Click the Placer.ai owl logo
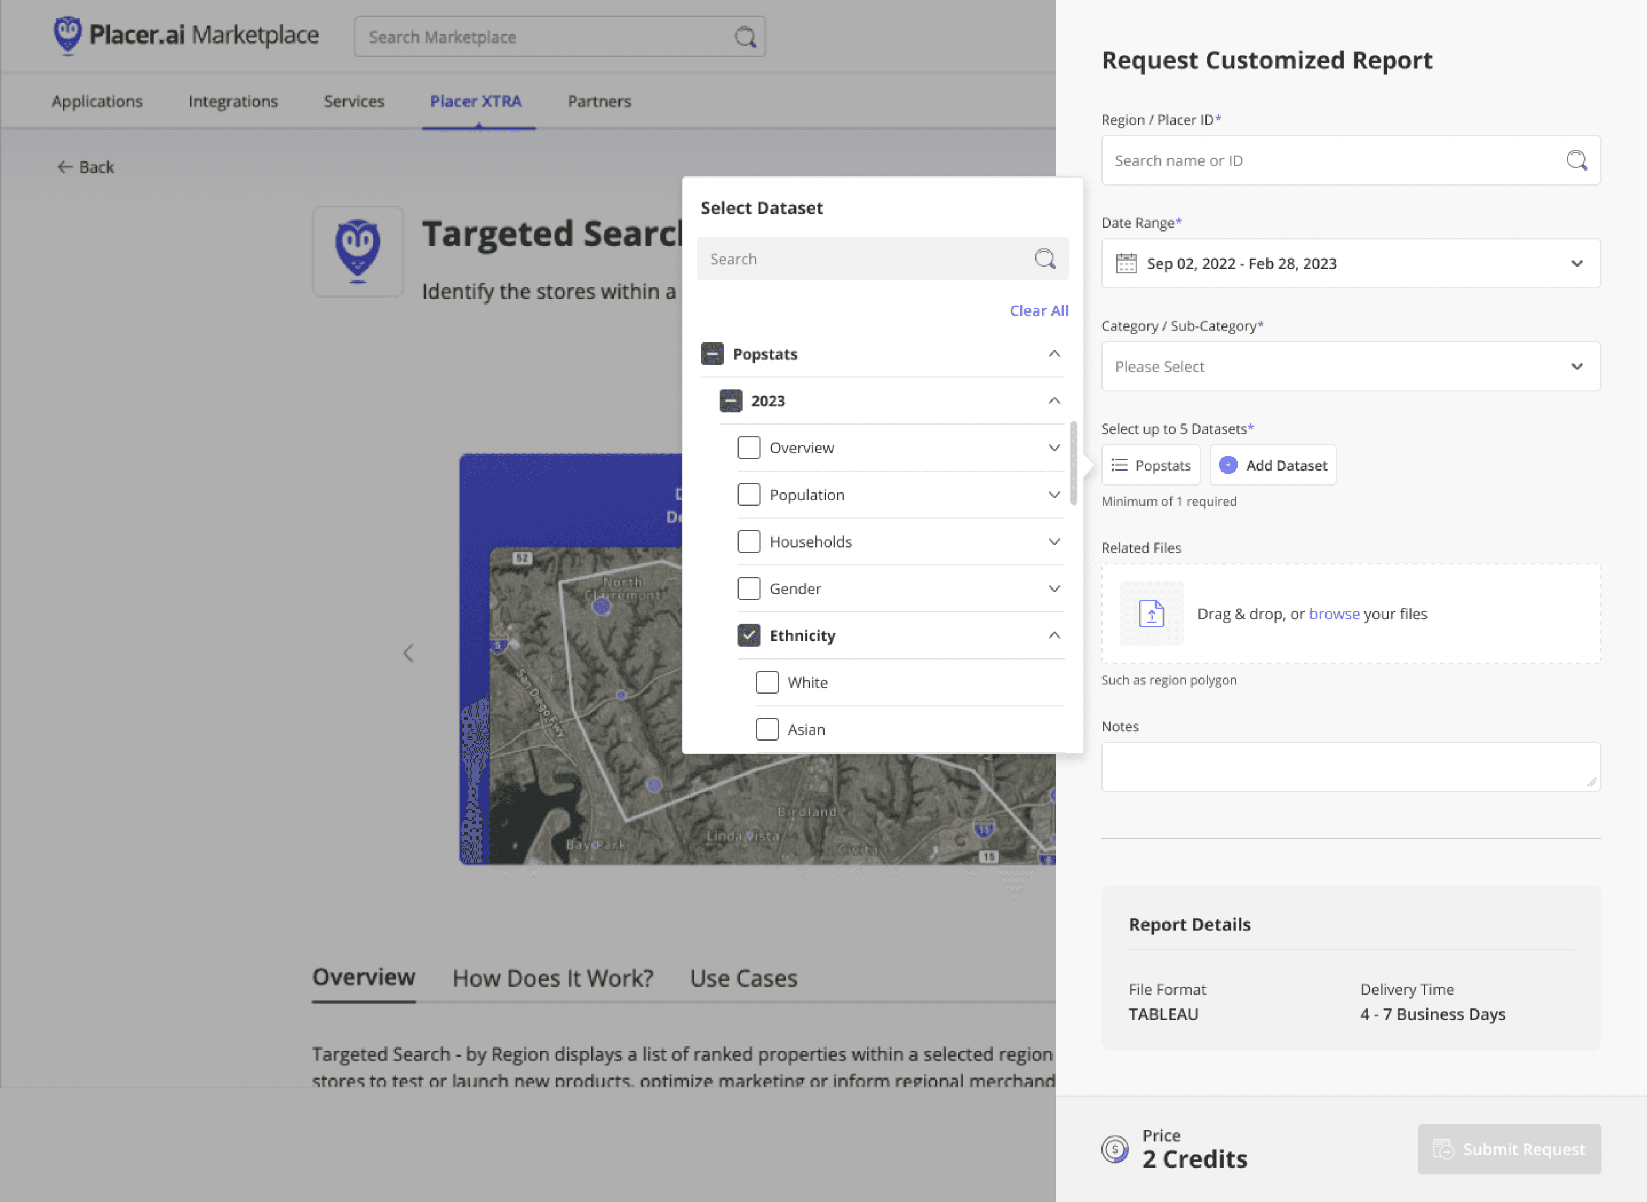Screen dimensions: 1647x1202 (68, 34)
